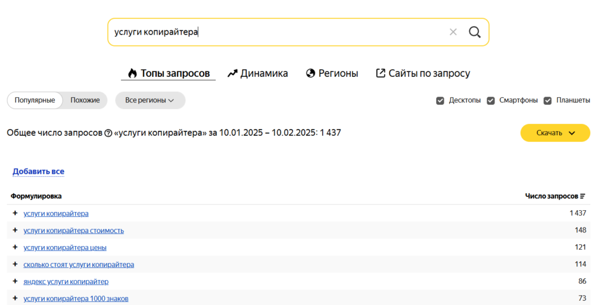This screenshot has width=610, height=305.
Task: Add яндекс услуги копирайтер with its plus icon
Action: click(x=15, y=281)
